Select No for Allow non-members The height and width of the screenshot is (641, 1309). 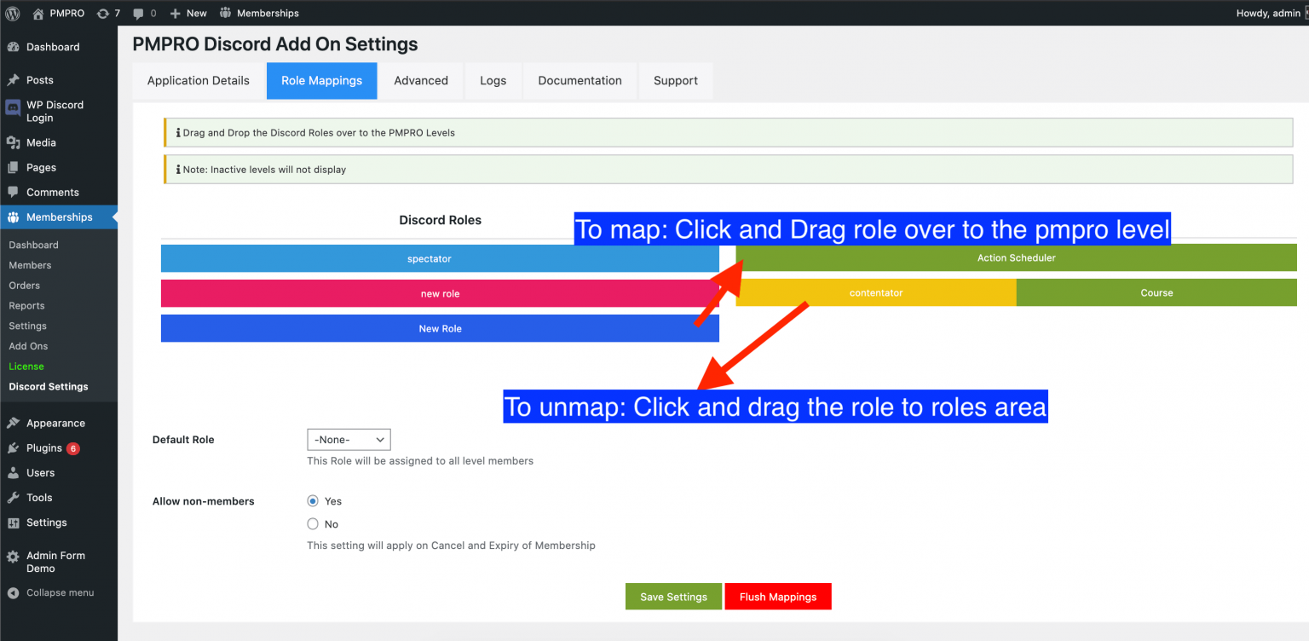[x=314, y=523]
